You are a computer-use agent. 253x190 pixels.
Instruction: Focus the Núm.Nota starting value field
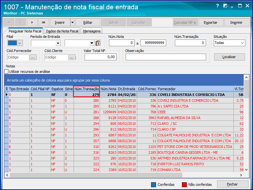pyautogui.click(x=122, y=43)
